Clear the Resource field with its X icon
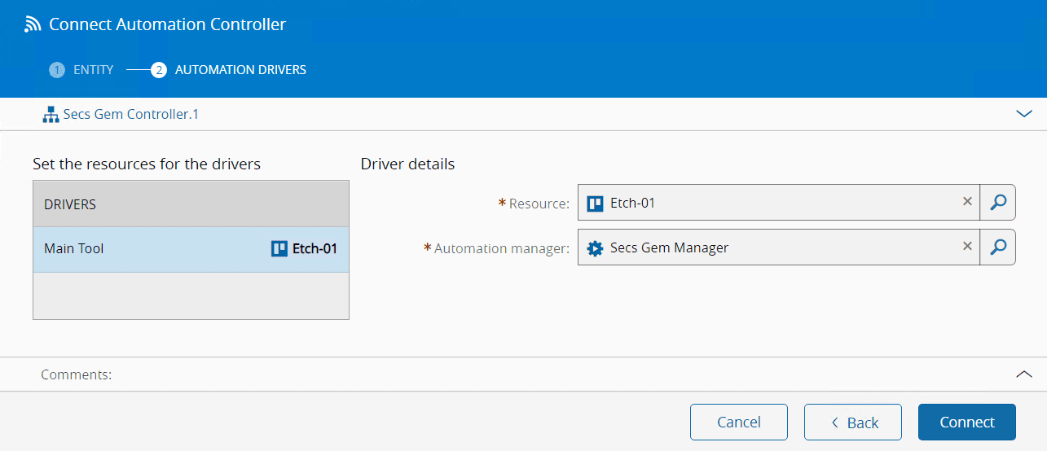1047x451 pixels. tap(967, 202)
